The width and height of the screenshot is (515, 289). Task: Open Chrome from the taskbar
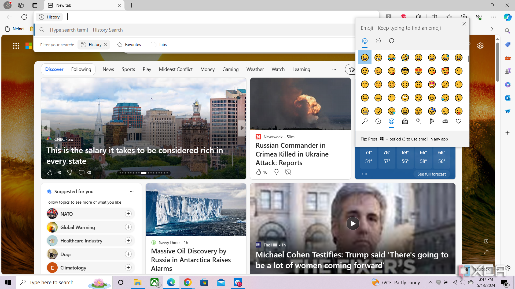click(188, 282)
